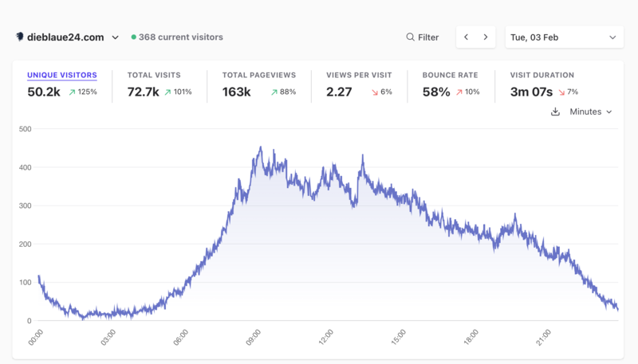638x364 pixels.
Task: Go to previous day with left arrow
Action: [467, 37]
